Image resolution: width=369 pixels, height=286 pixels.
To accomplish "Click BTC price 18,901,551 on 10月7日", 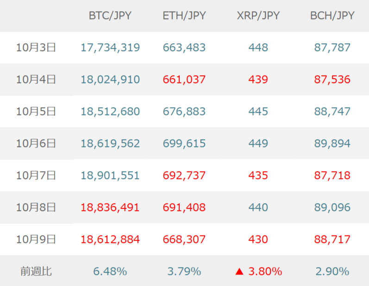I will coord(110,175).
